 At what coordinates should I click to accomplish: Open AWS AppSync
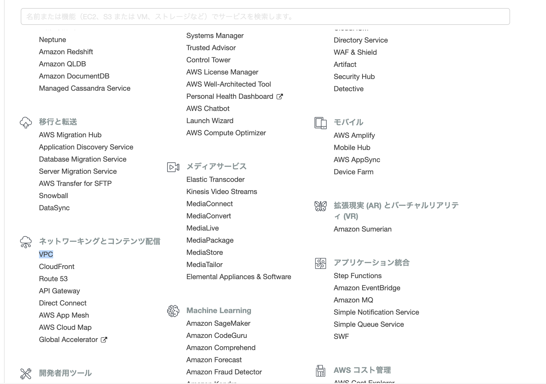pos(357,160)
